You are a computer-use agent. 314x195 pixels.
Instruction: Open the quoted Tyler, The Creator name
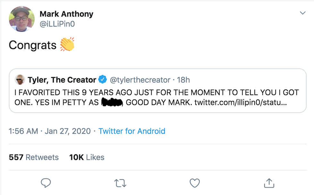(62, 80)
